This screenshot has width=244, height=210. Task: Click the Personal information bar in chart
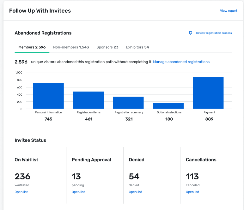(48, 96)
